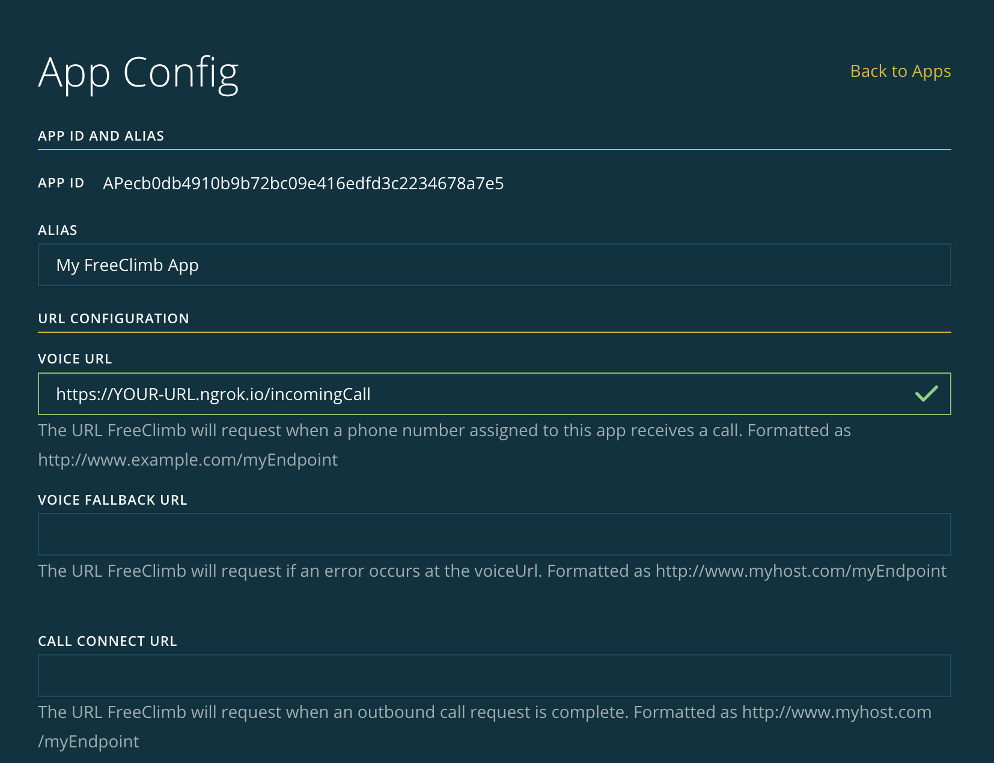This screenshot has width=994, height=763.
Task: Focus the empty Call Connect URL field
Action: tap(494, 676)
